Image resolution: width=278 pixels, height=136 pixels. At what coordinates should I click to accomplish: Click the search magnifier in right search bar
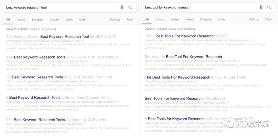(269, 7)
